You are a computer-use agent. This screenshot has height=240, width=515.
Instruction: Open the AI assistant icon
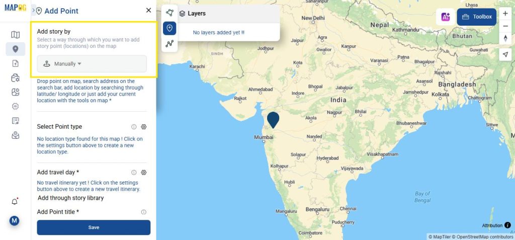click(x=446, y=17)
